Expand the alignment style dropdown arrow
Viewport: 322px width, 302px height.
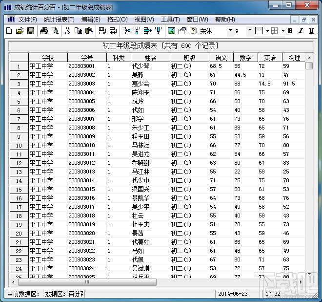pyautogui.click(x=267, y=31)
